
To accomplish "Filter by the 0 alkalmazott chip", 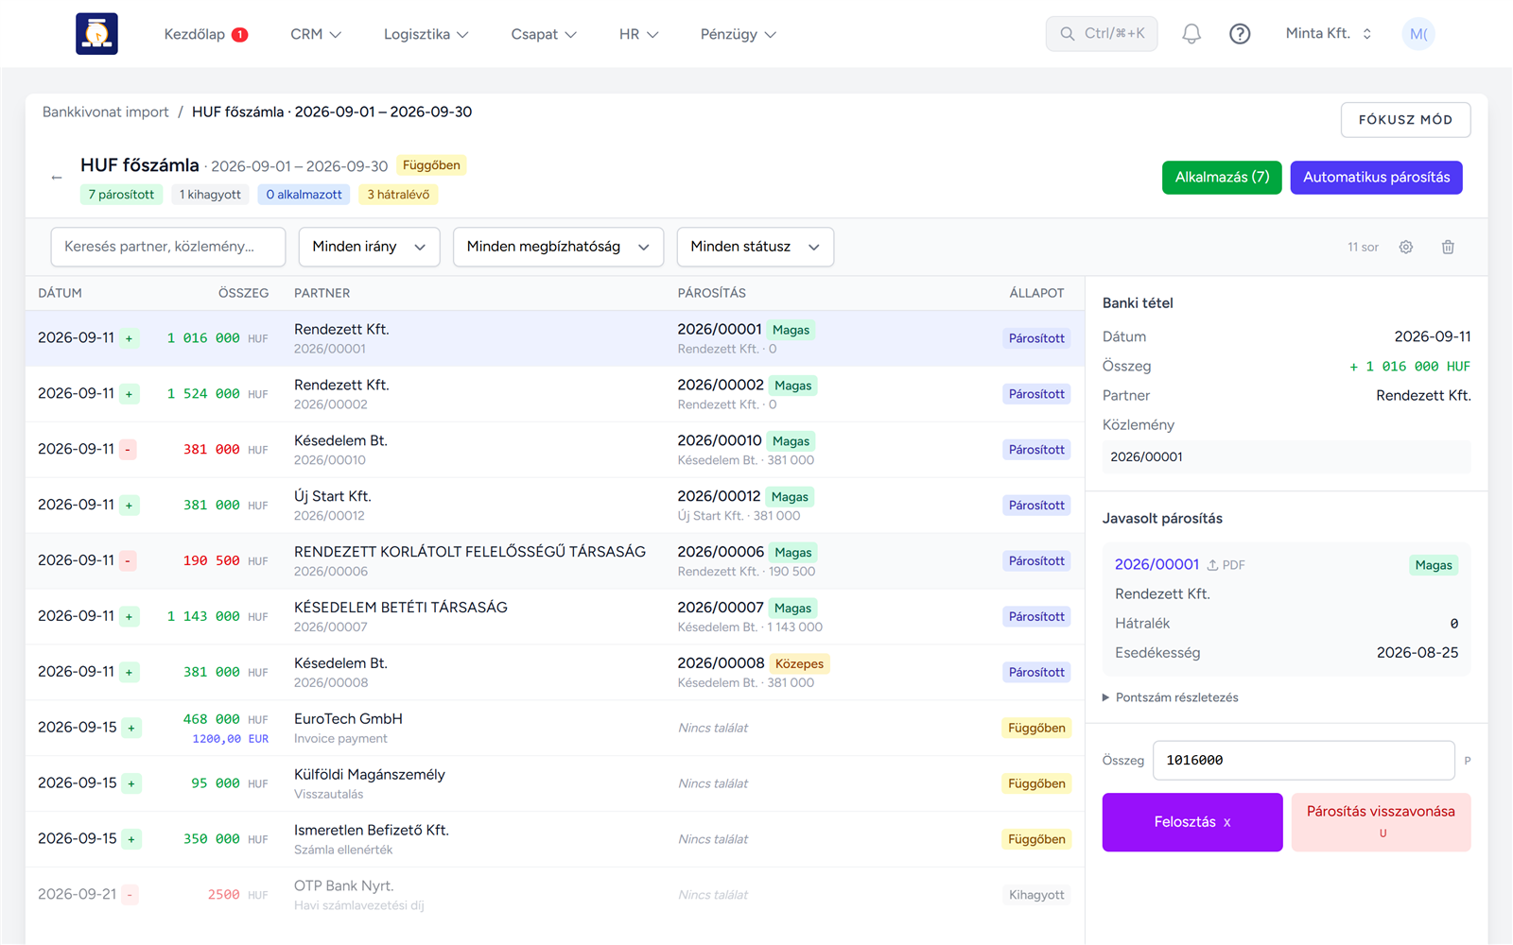I will tap(304, 195).
